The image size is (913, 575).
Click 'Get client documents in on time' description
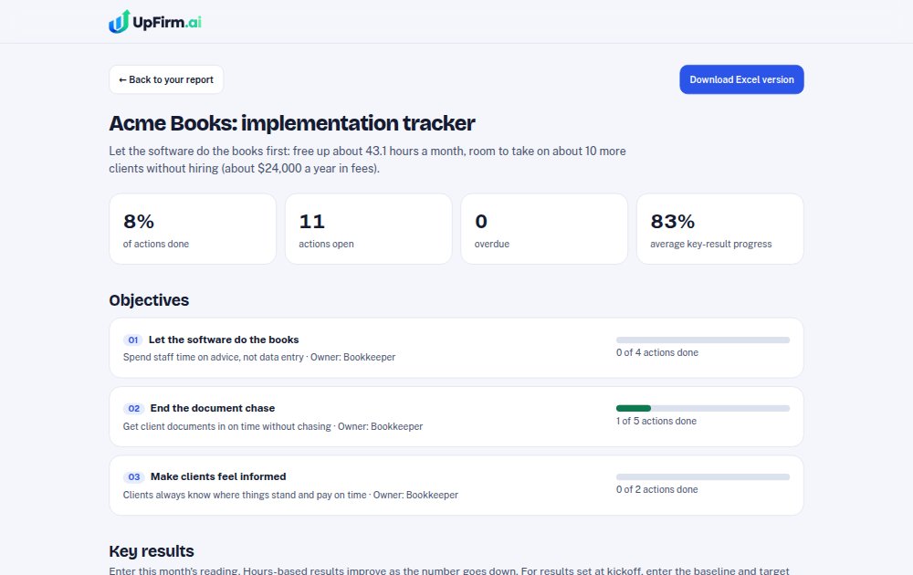pos(273,426)
